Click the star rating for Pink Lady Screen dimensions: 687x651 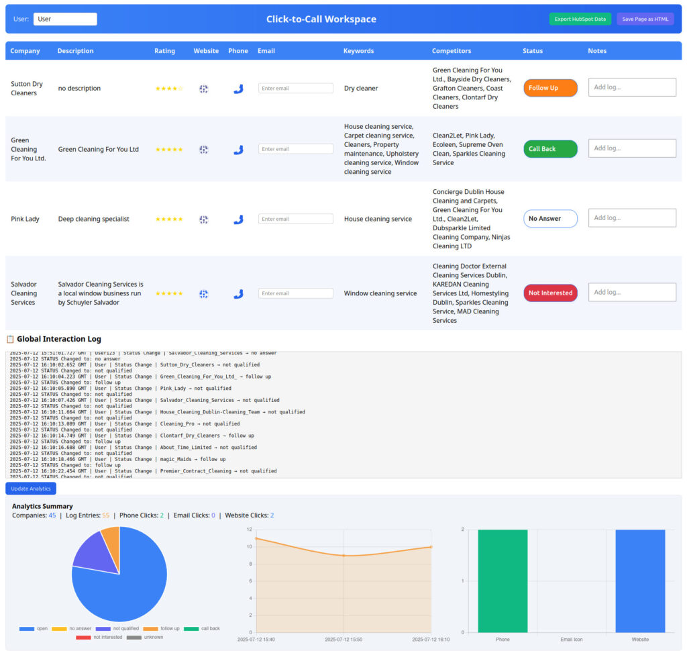[x=169, y=219]
